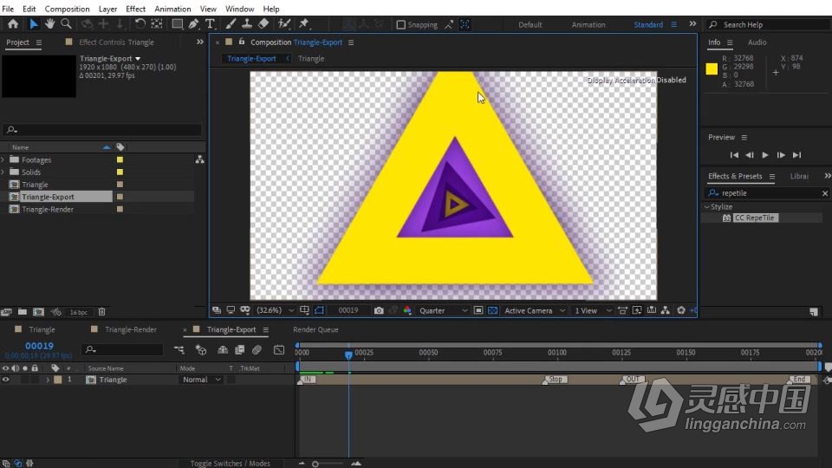Open magnification ratio dropdown 32.6%

[x=275, y=310]
